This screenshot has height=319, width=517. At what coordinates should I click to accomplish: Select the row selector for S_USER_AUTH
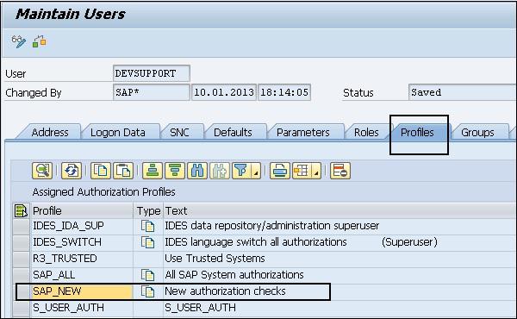(x=22, y=308)
